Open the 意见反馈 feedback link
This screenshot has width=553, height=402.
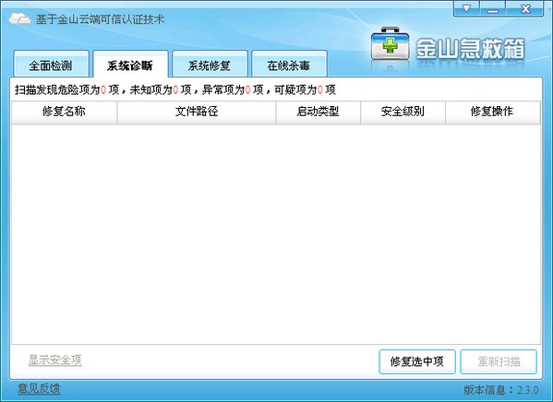pos(39,388)
